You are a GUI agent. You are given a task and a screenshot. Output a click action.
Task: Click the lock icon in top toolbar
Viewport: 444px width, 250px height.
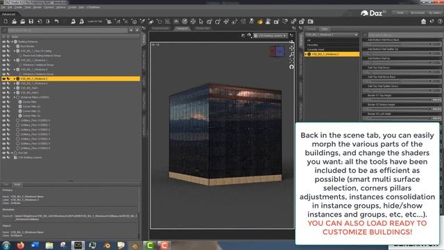[302, 22]
